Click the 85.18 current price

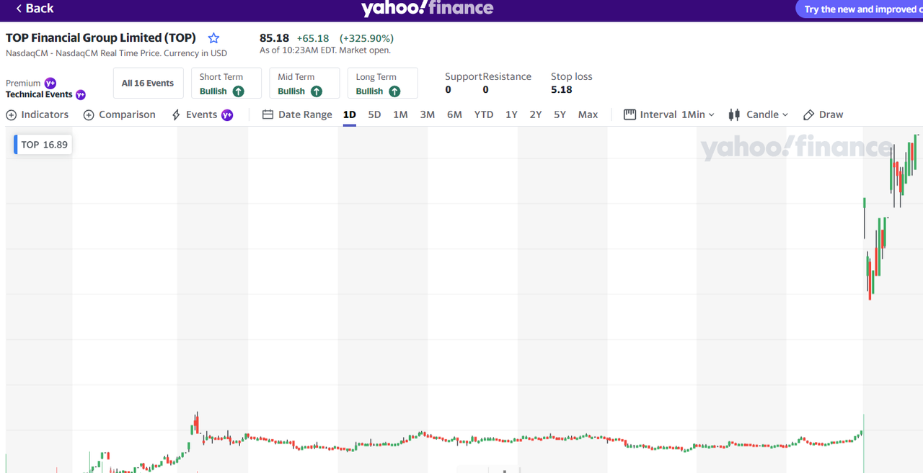tap(274, 38)
